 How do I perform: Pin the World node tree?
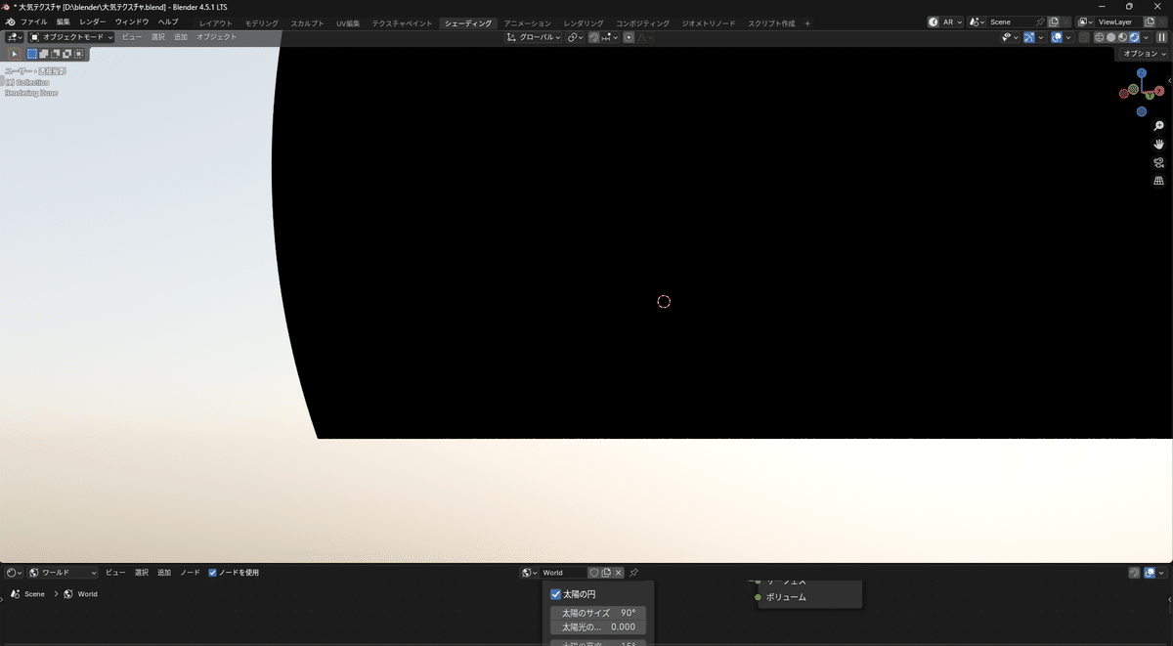[633, 573]
